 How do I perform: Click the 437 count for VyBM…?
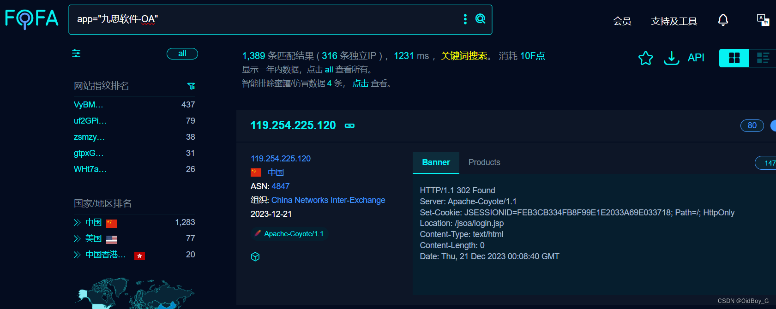(x=188, y=105)
